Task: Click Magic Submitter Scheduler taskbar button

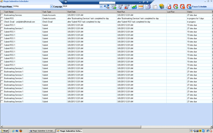Action: coord(69,131)
